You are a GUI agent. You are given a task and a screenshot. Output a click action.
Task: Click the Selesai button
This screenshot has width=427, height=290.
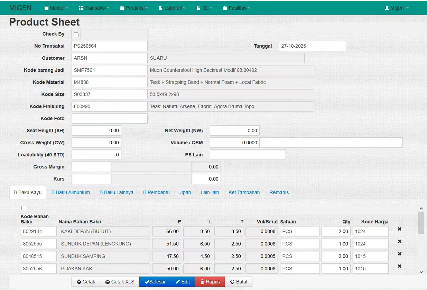coord(155,282)
